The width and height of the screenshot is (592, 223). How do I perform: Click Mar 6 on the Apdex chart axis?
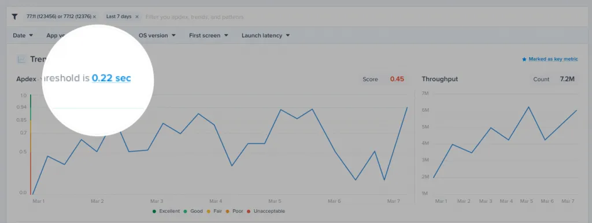(x=334, y=201)
